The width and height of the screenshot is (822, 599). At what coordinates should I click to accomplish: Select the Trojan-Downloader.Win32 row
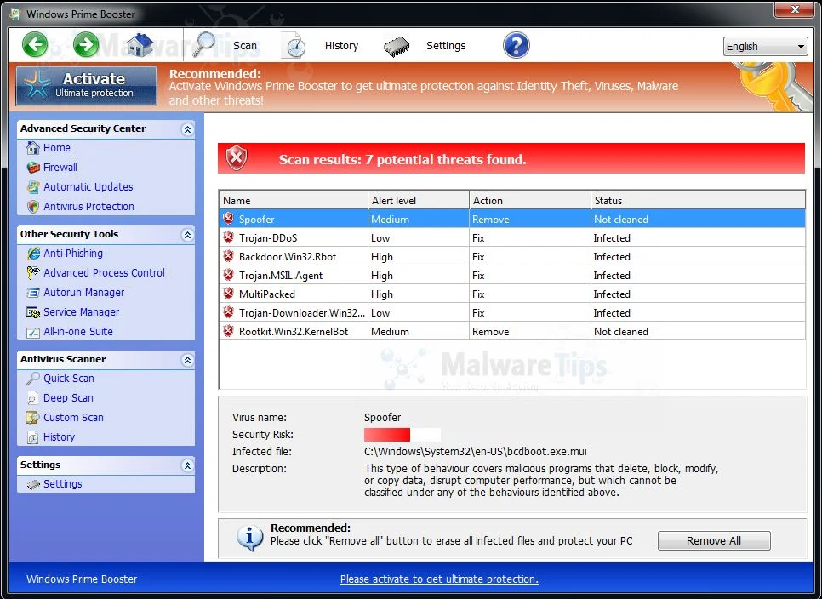pos(512,313)
